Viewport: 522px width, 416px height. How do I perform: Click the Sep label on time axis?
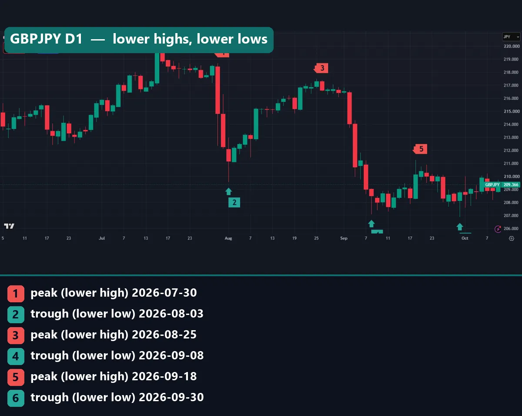344,238
